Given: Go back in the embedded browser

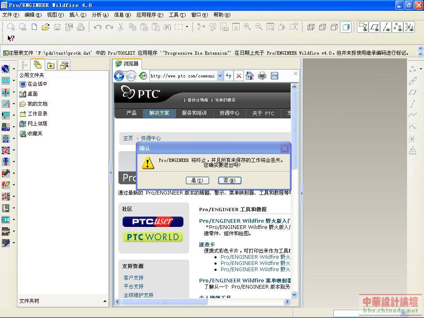Looking at the screenshot, I should [x=119, y=76].
